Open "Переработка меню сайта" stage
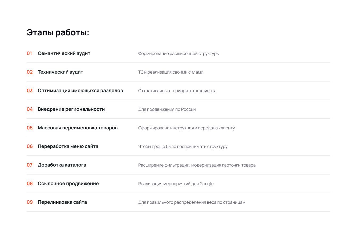Viewport: 357px width, 238px height. (68, 146)
